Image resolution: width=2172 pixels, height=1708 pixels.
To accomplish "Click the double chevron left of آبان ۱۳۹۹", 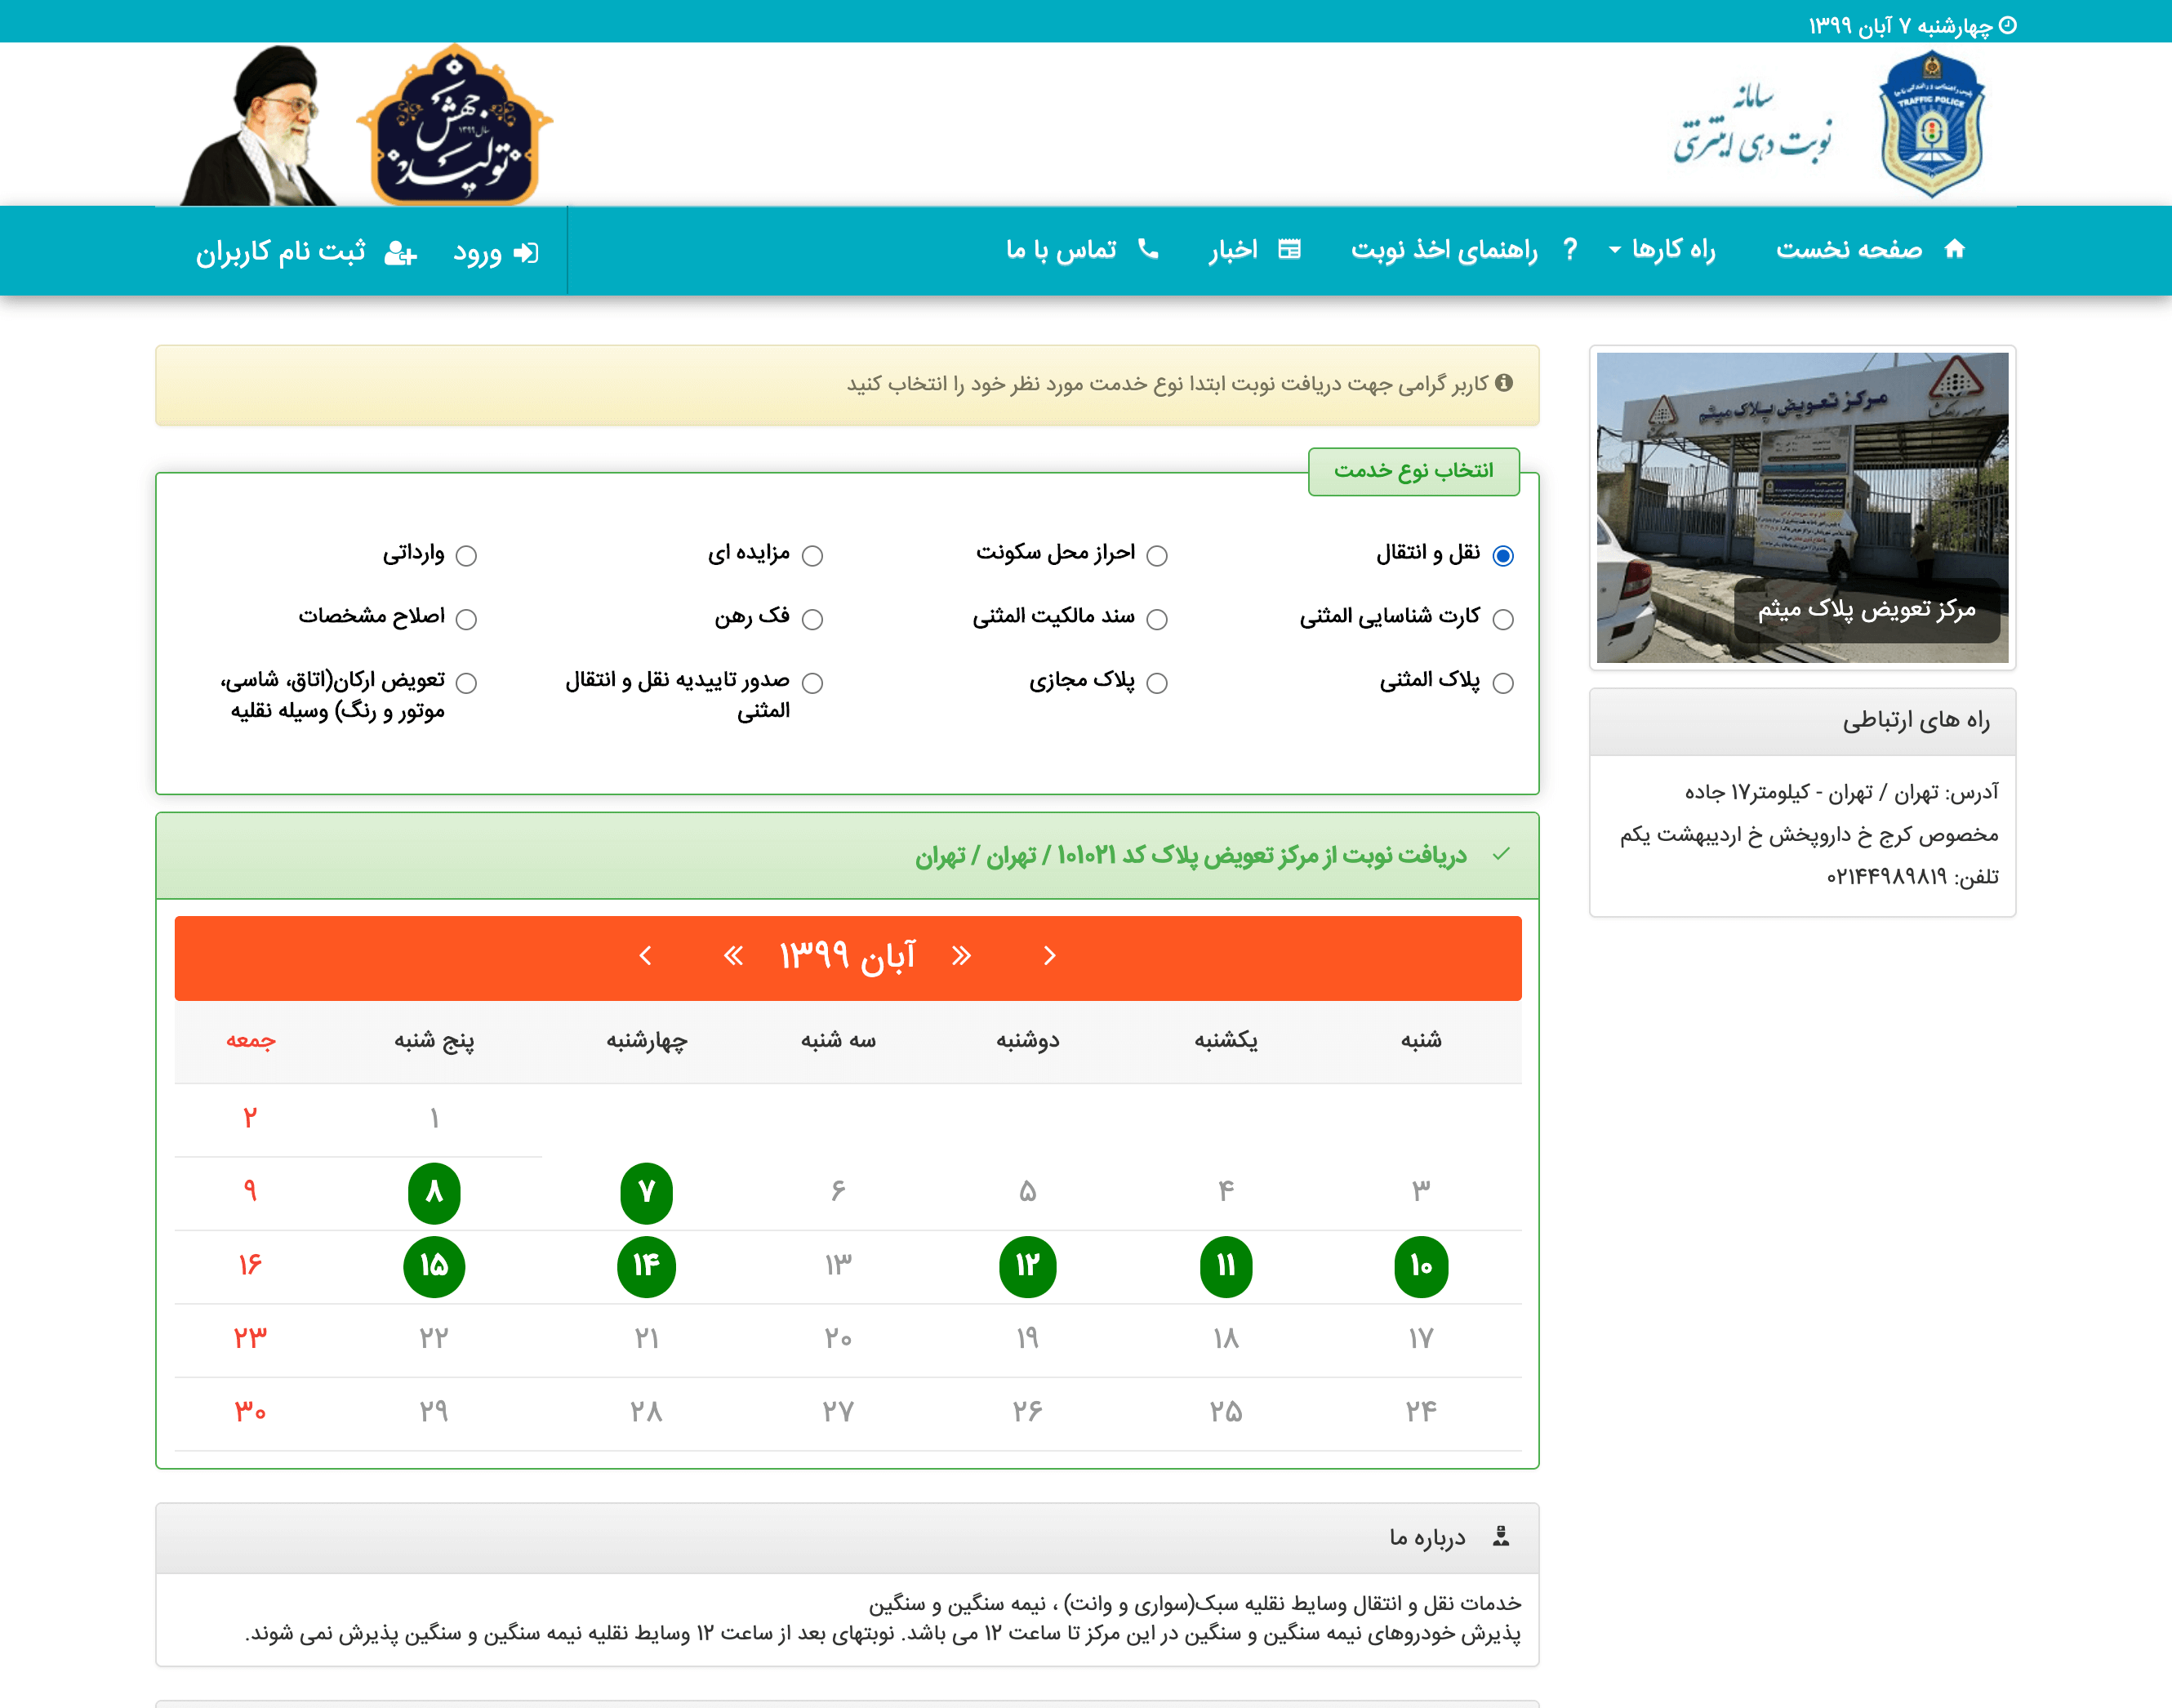I will coord(733,956).
